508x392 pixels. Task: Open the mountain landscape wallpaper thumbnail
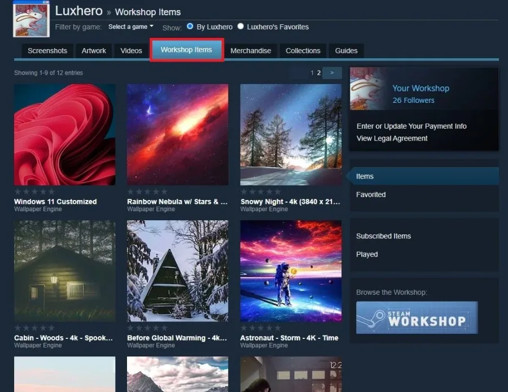(x=178, y=374)
